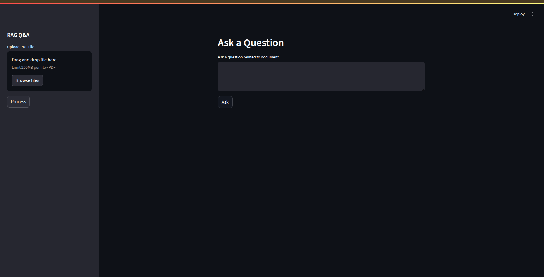This screenshot has width=544, height=277.
Task: Click the Deploy button in the header
Action: coord(518,14)
